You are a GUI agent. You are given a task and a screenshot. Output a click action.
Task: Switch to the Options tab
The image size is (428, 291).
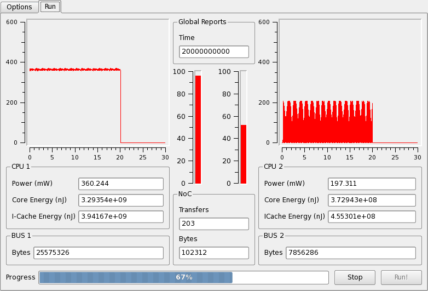[19, 7]
